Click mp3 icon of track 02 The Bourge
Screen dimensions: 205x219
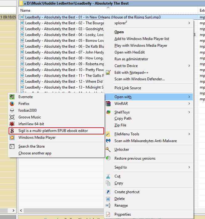tap(22, 23)
